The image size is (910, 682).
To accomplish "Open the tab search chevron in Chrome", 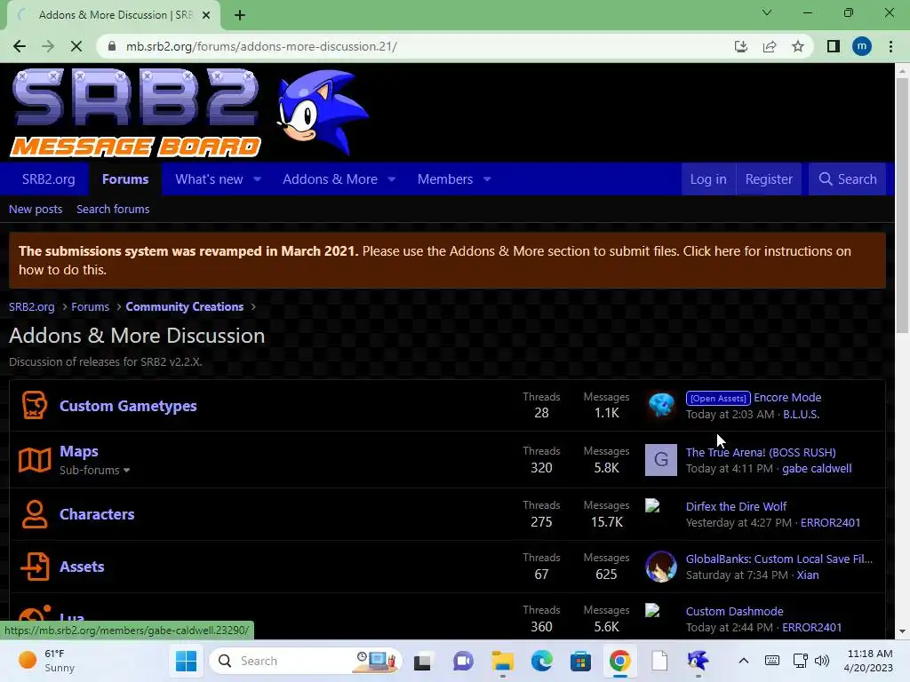I will tap(767, 12).
